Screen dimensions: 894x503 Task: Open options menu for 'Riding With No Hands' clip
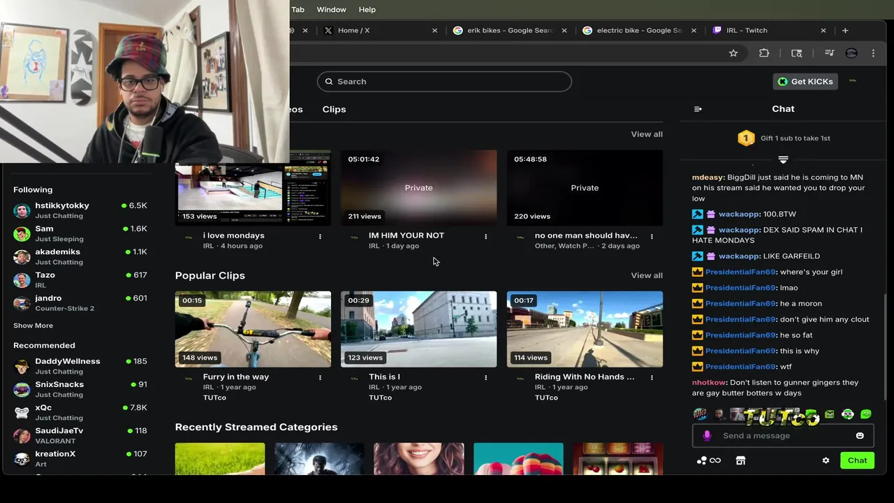[x=652, y=377]
